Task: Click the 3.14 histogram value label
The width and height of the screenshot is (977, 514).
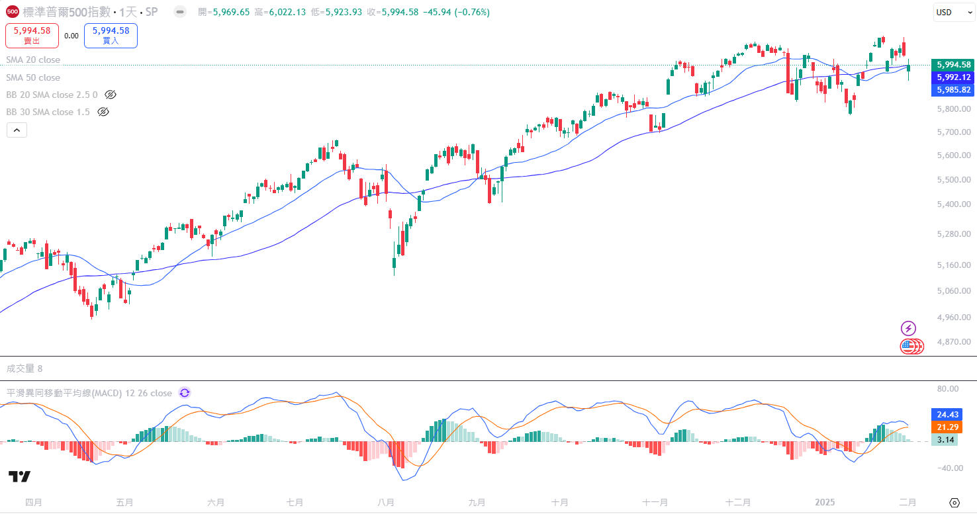Action: pos(945,439)
